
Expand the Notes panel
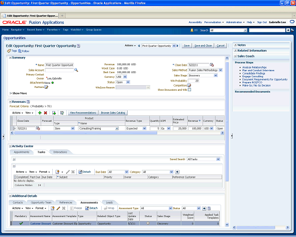point(235,45)
